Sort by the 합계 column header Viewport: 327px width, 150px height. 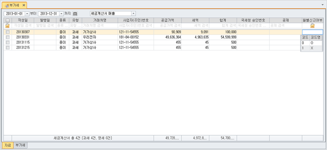(x=223, y=20)
